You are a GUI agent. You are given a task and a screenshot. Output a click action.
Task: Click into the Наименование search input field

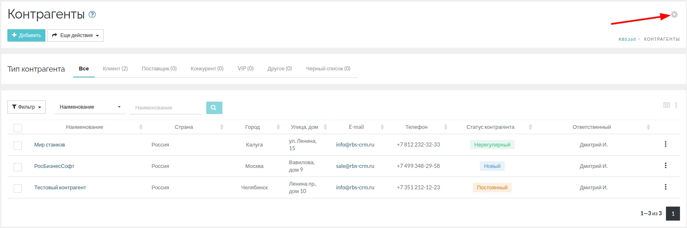tap(166, 108)
